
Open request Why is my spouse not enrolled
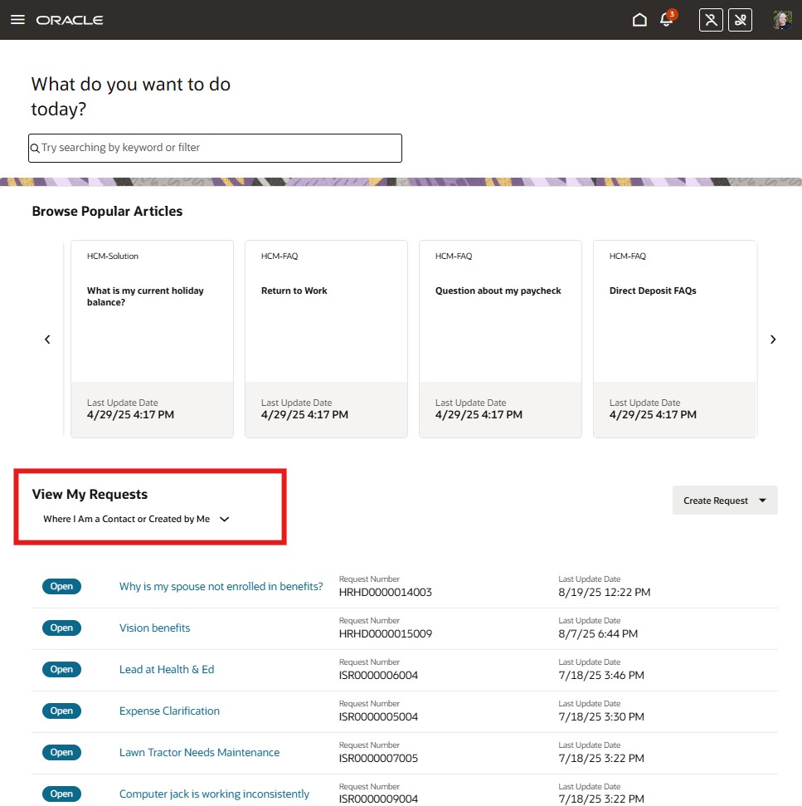coord(221,586)
